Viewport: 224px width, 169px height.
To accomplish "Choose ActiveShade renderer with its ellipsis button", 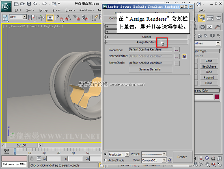I will [x=177, y=63].
